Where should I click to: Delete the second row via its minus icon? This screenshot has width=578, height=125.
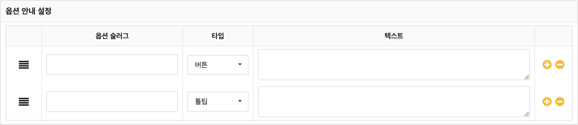[x=560, y=102]
